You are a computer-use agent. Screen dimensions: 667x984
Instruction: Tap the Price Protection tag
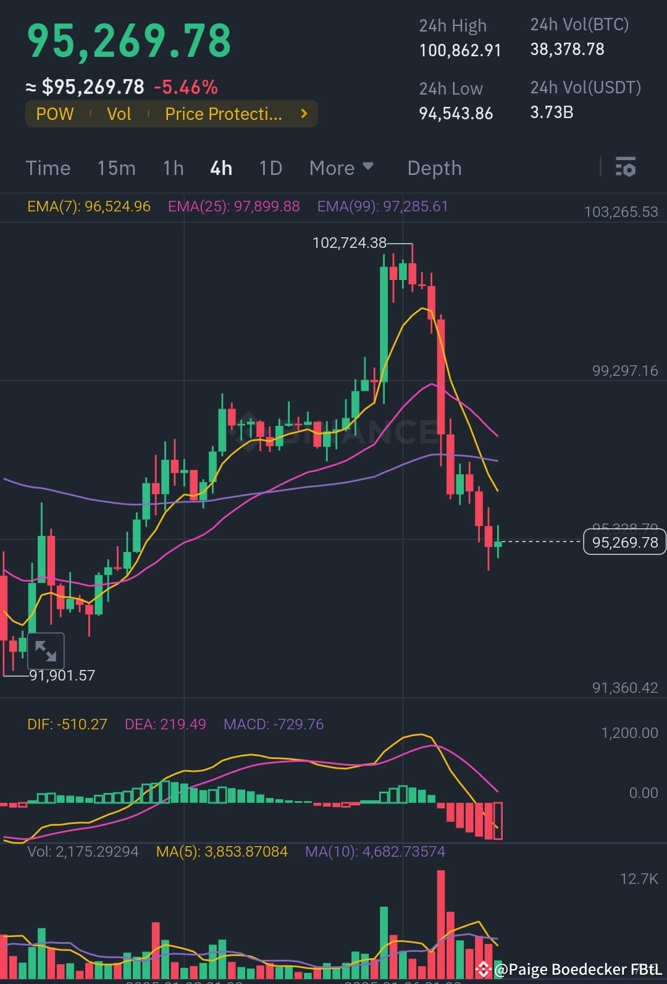click(x=224, y=114)
